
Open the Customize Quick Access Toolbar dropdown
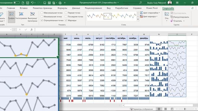point(65,3)
